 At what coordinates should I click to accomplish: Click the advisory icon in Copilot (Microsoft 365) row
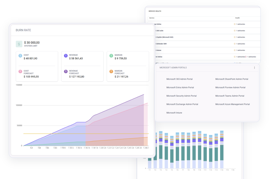[235, 37]
